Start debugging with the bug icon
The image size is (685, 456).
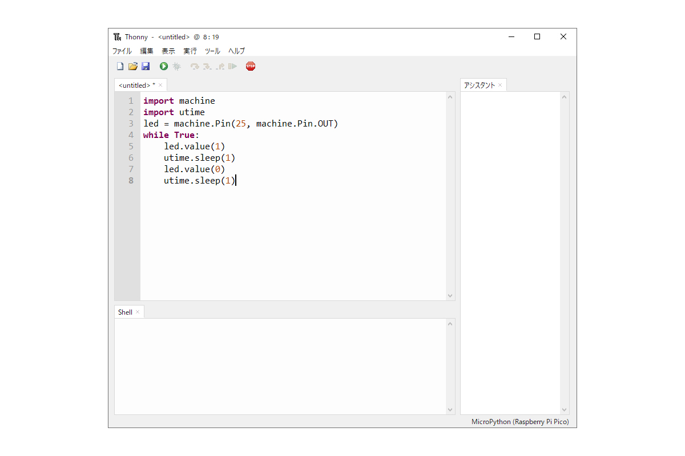coord(177,67)
